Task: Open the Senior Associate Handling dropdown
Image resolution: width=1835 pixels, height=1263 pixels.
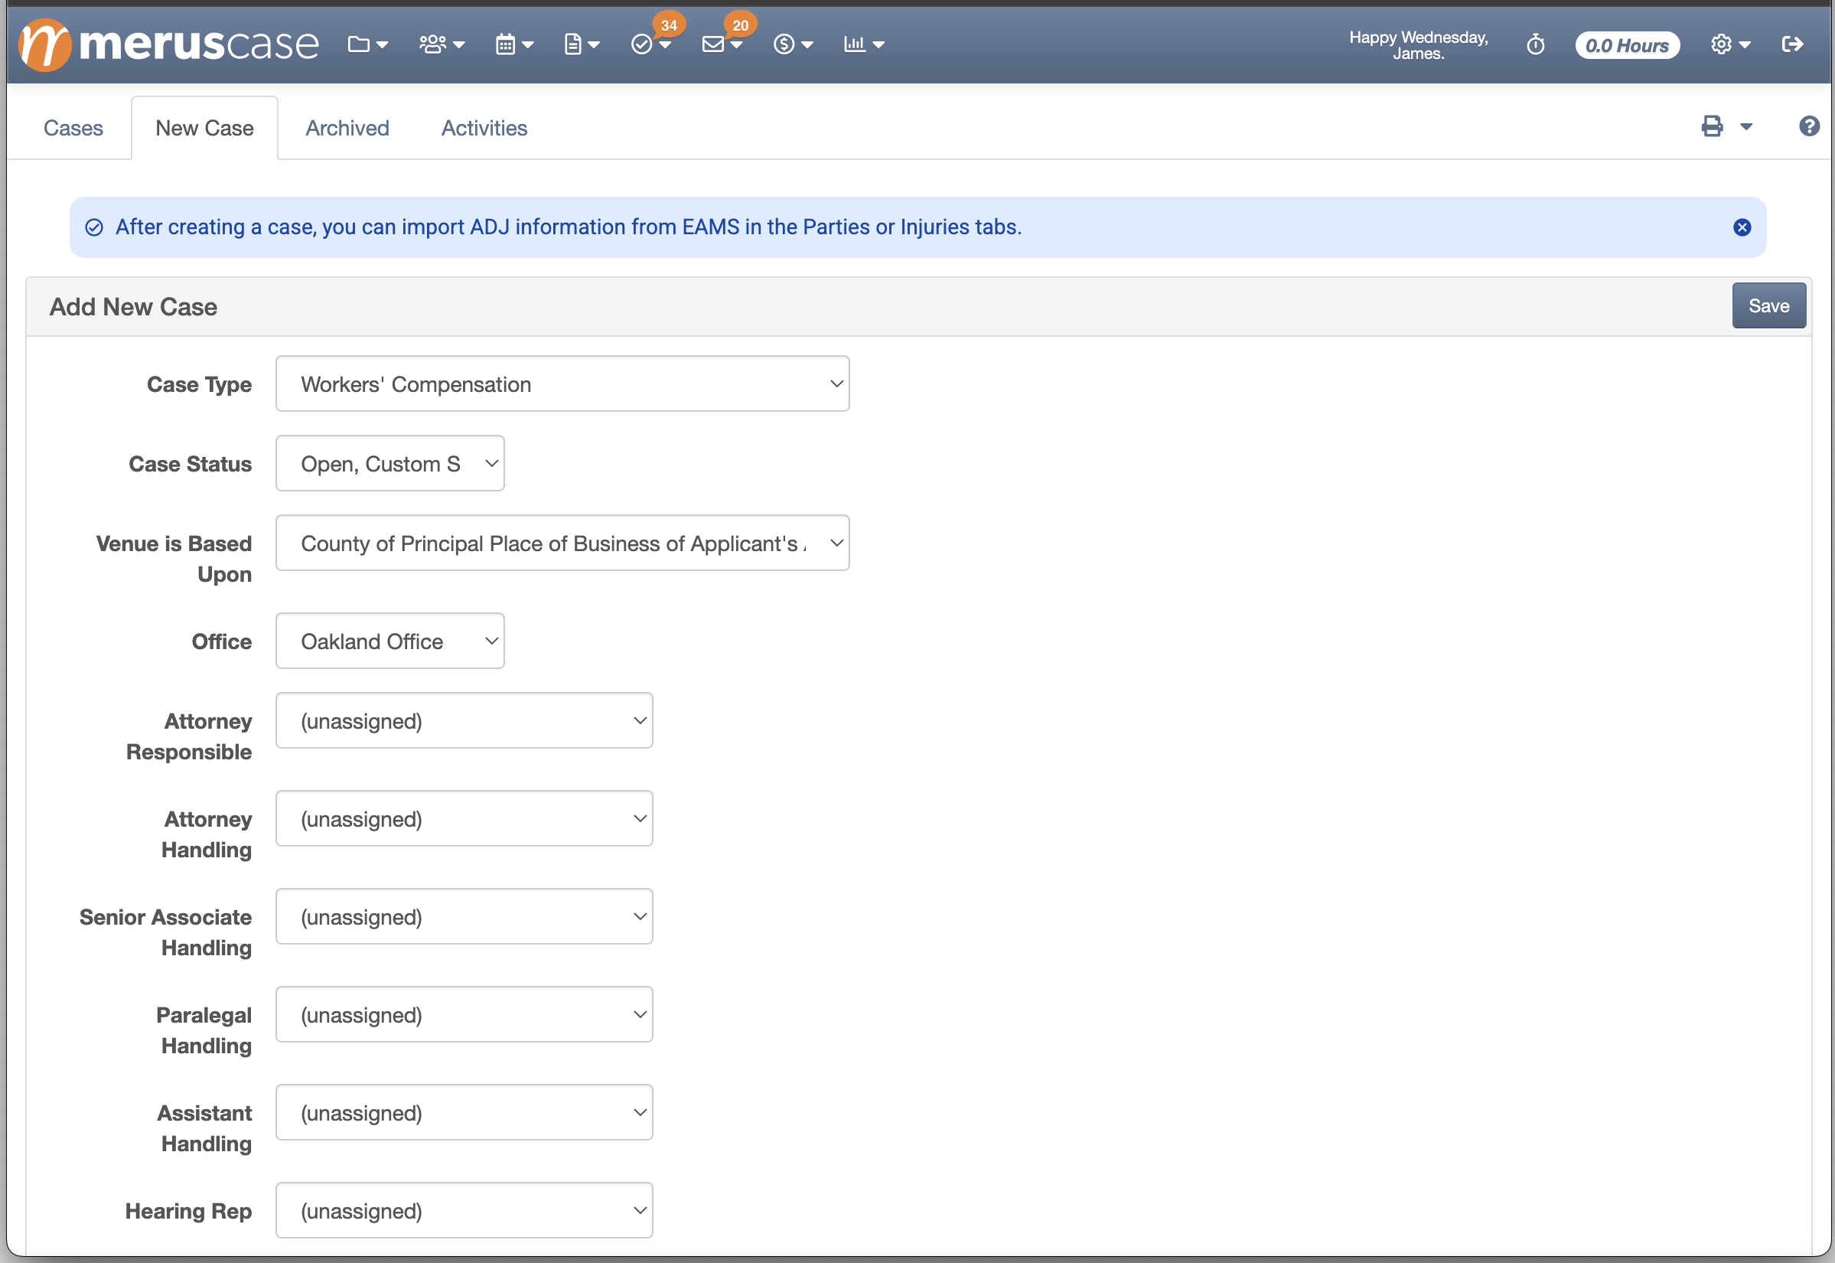Action: click(464, 917)
